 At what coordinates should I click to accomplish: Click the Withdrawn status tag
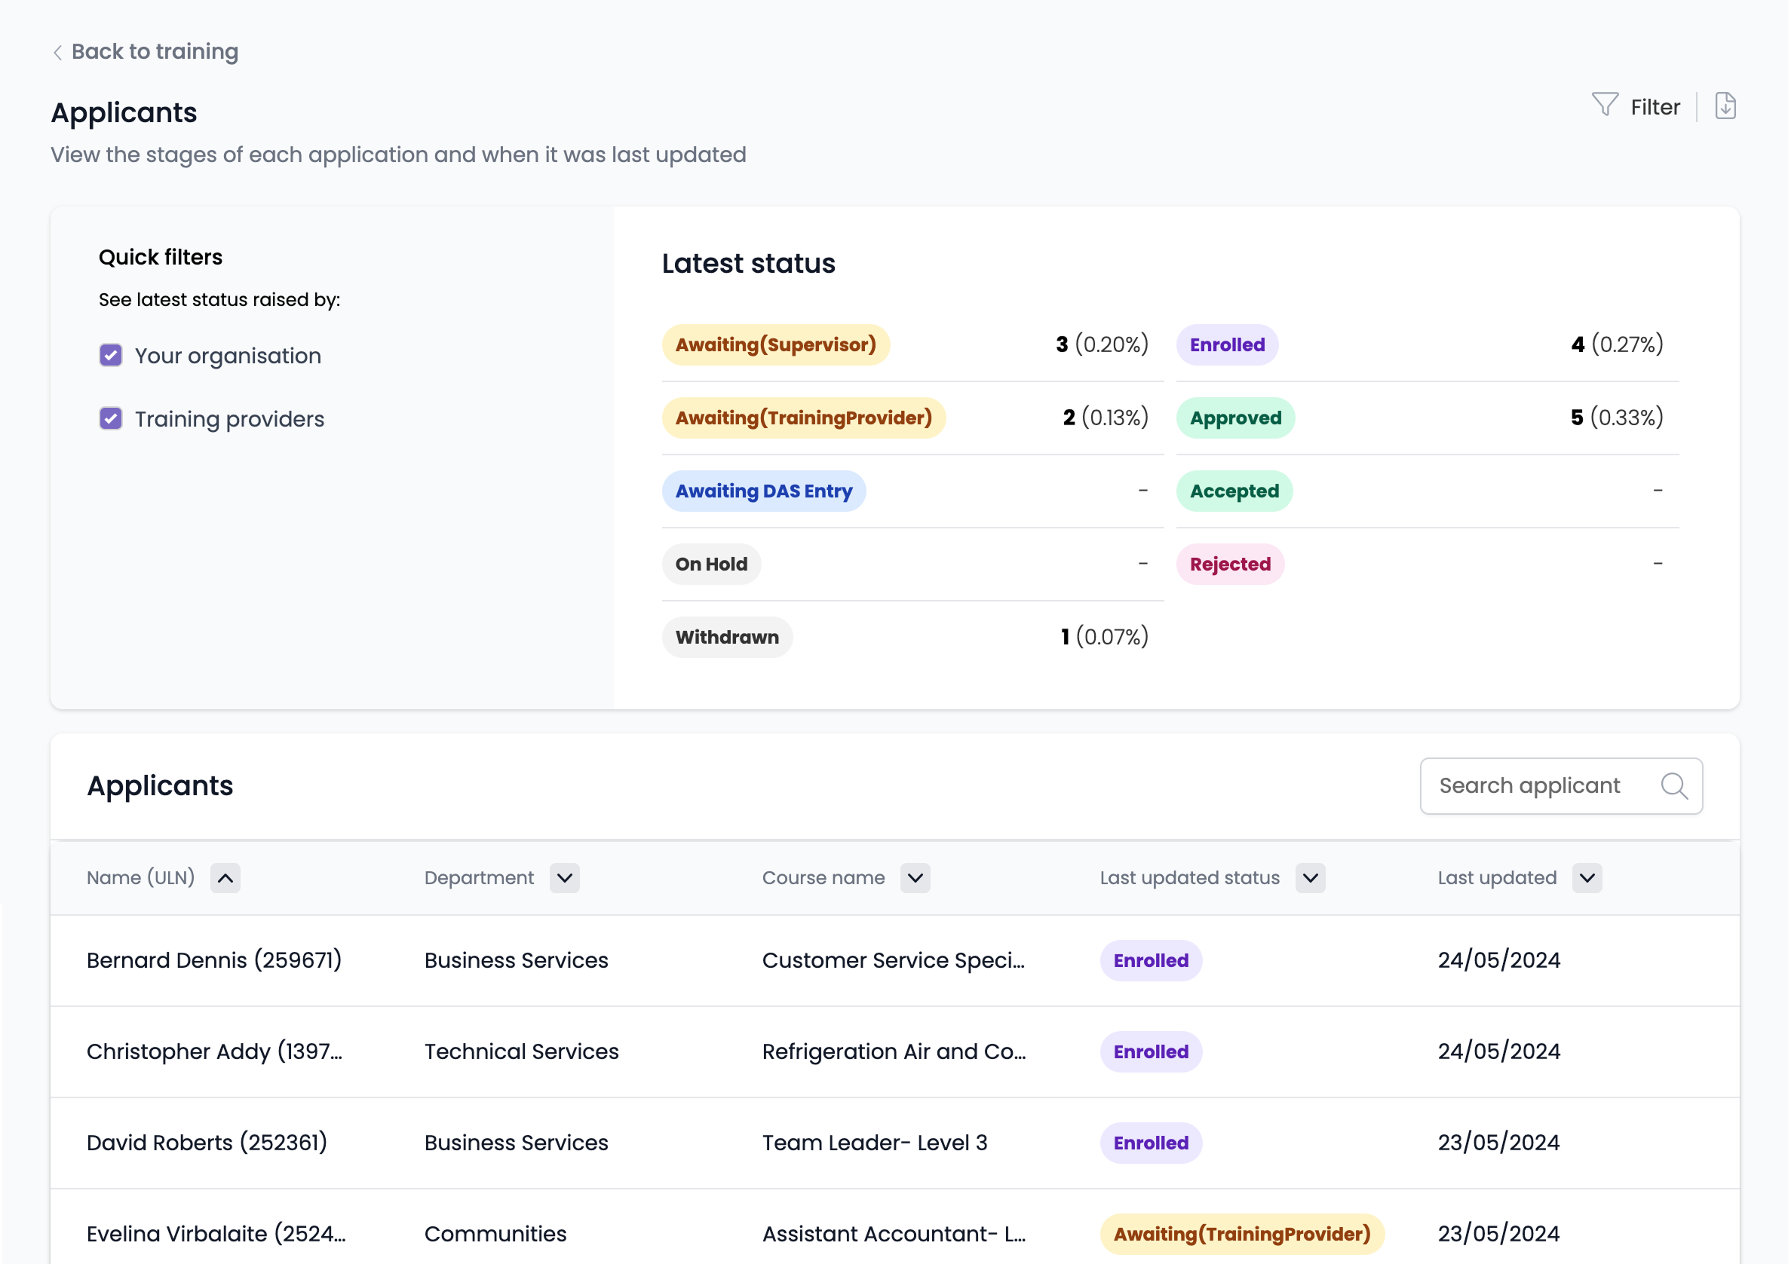726,638
